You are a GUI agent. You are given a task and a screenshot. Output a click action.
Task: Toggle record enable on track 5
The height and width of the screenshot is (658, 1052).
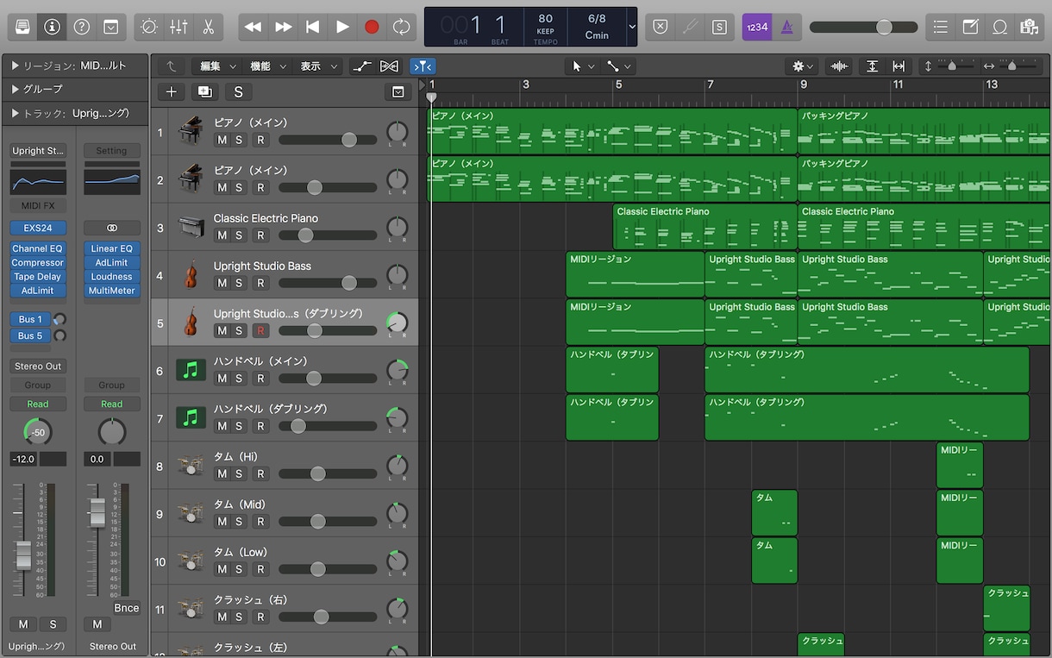pos(260,330)
